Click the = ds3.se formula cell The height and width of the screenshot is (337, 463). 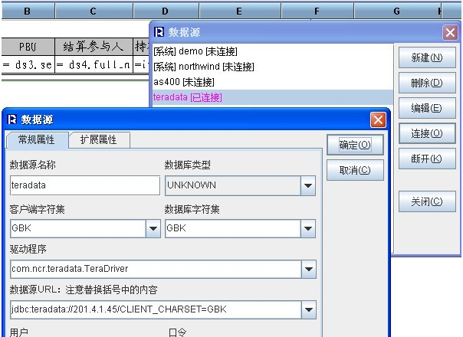(28, 64)
